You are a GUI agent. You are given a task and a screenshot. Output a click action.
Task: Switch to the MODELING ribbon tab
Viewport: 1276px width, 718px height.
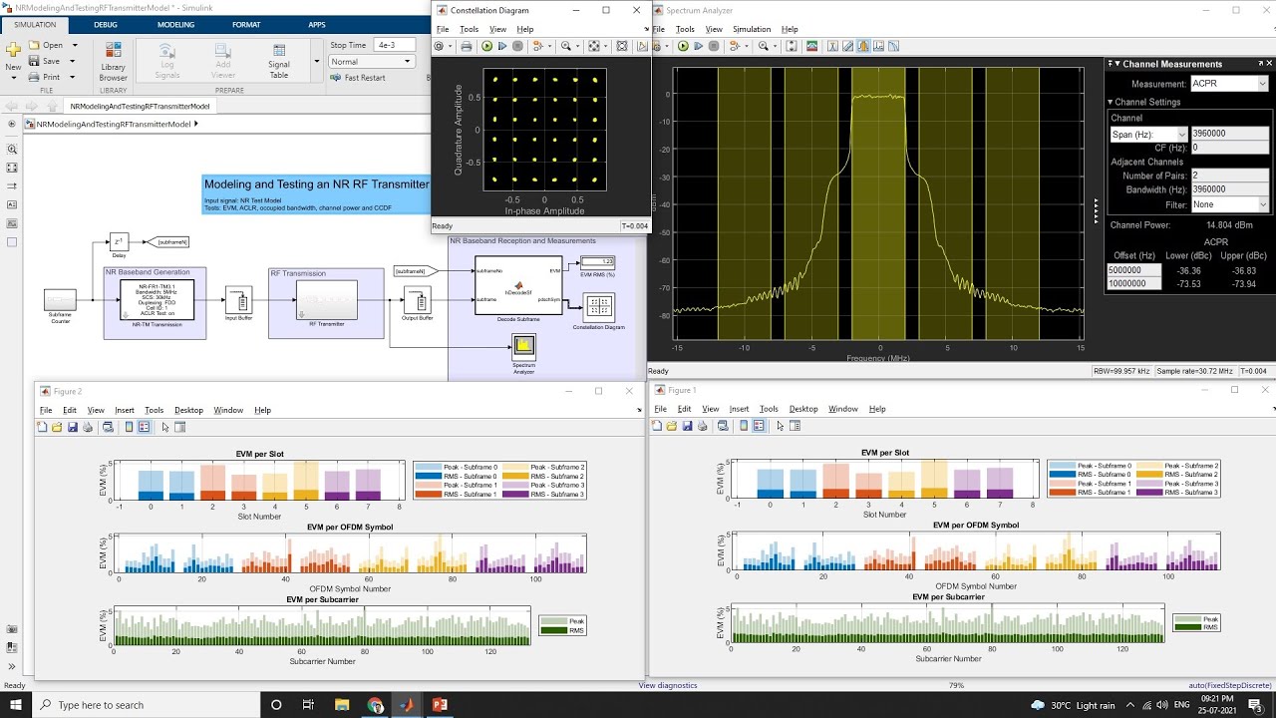[175, 23]
